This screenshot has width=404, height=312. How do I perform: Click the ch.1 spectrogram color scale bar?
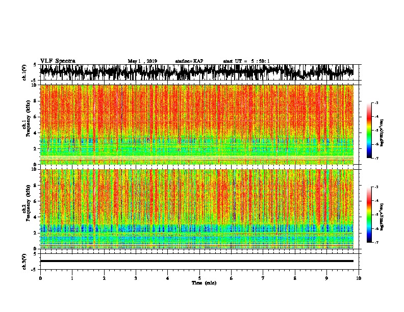tap(369, 131)
